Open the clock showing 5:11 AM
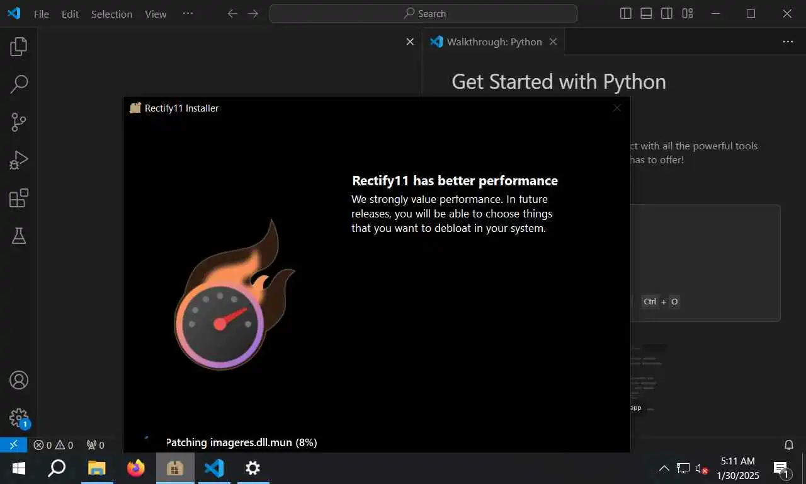The height and width of the screenshot is (484, 806). [x=738, y=468]
